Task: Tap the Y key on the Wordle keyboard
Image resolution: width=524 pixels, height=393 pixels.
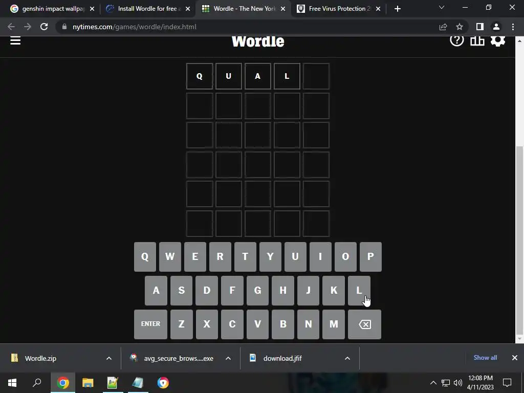Action: pyautogui.click(x=270, y=257)
